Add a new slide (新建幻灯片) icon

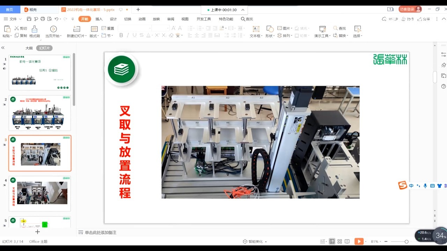click(x=76, y=29)
